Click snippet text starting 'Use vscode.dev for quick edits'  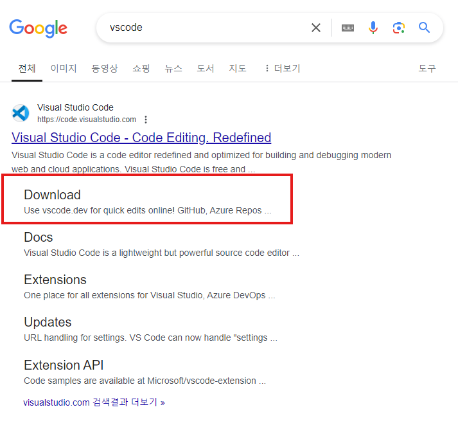(x=148, y=210)
